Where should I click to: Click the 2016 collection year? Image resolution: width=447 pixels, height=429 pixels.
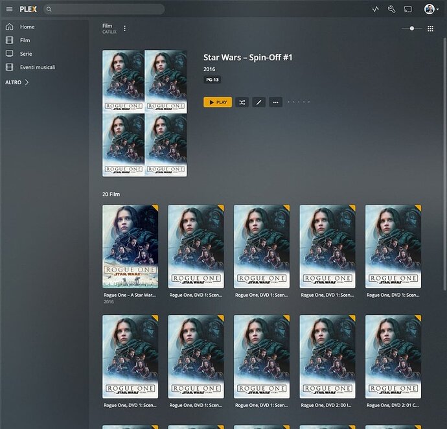click(x=209, y=69)
